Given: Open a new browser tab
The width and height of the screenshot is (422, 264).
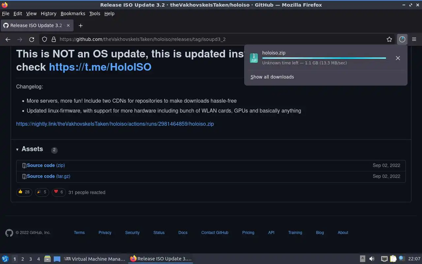Looking at the screenshot, I should (80, 25).
